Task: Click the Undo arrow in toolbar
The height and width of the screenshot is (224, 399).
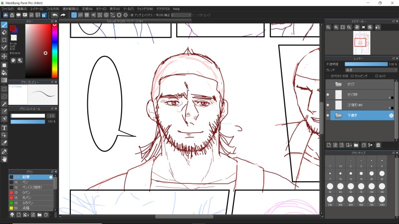Action: [55, 15]
